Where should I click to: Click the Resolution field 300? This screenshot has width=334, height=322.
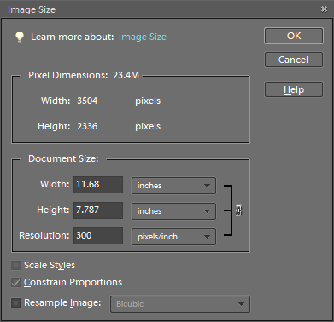tap(98, 236)
